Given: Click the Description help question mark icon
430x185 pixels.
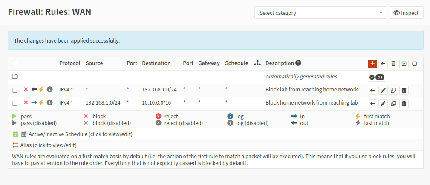Looking at the screenshot, I should (x=298, y=63).
